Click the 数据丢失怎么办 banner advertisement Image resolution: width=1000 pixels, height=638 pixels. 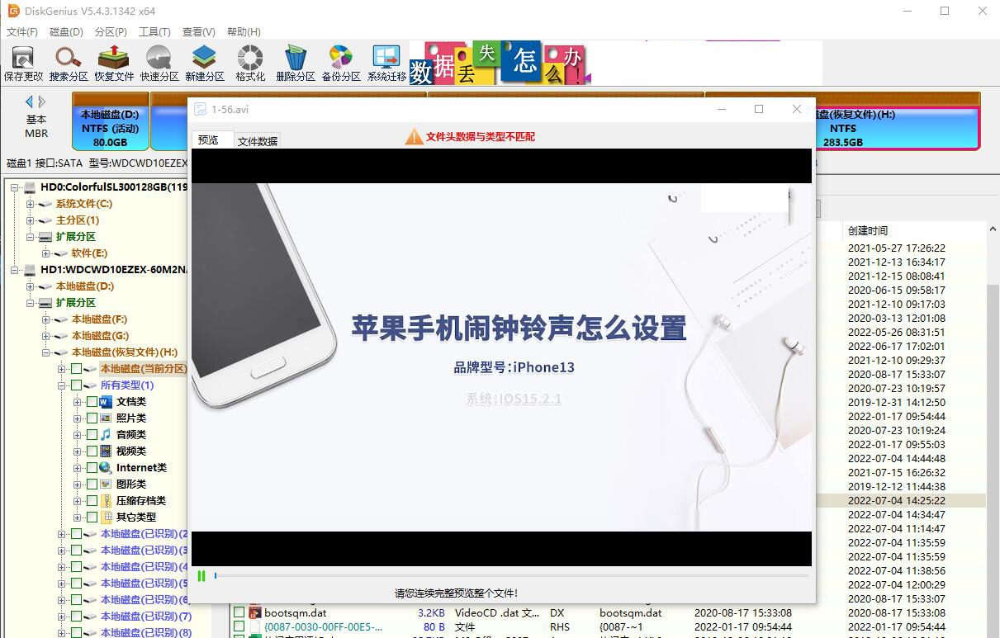[x=500, y=62]
